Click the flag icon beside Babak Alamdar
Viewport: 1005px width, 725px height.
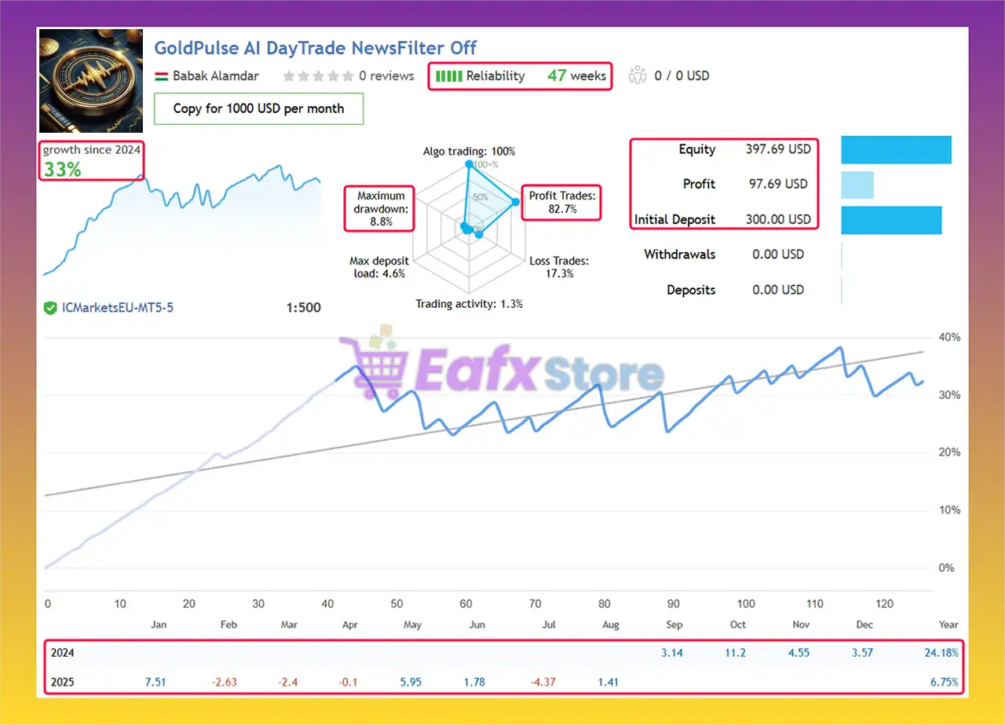tap(161, 76)
